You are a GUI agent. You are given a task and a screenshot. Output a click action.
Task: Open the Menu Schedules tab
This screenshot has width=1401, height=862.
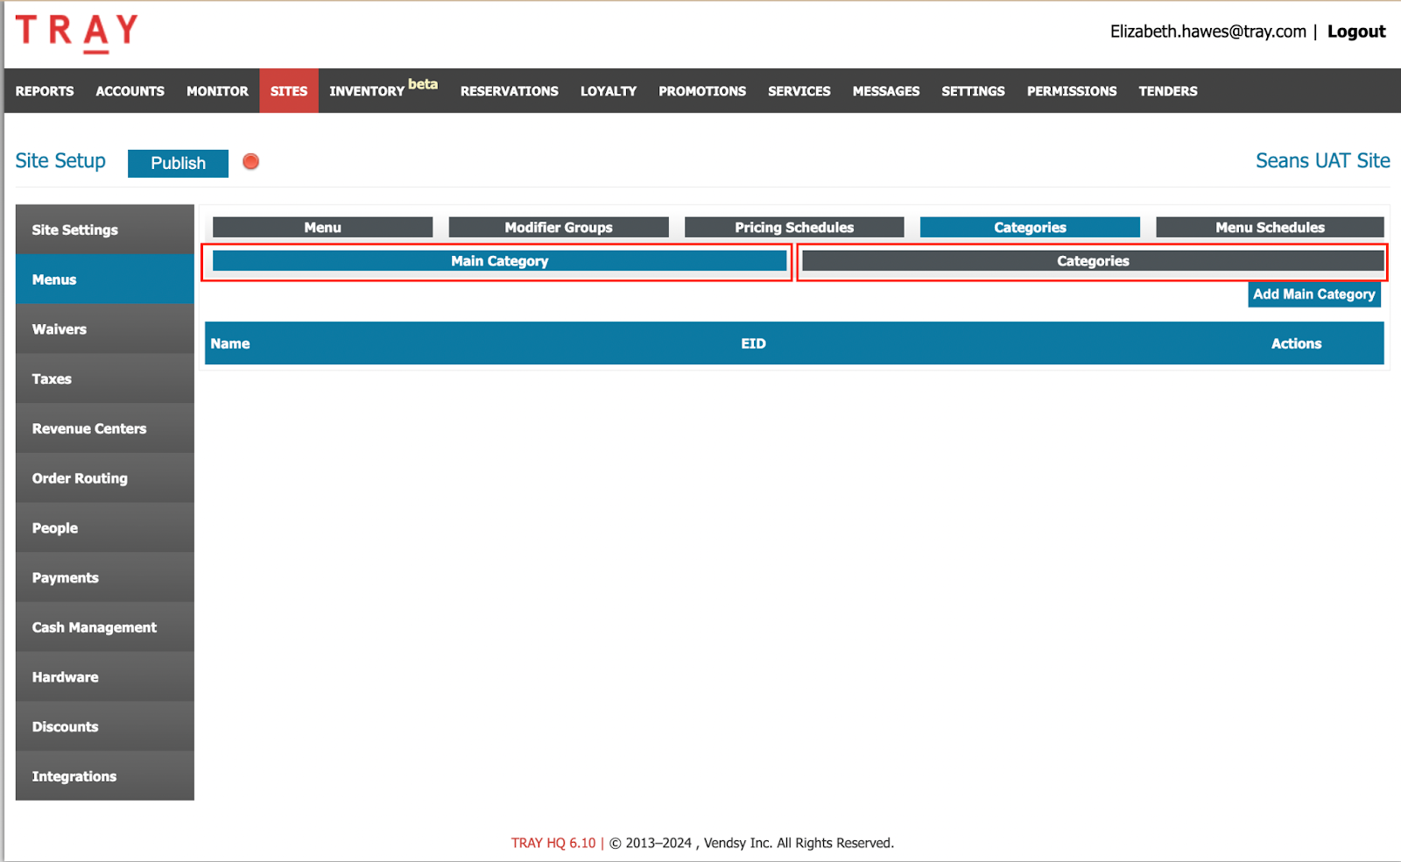click(x=1269, y=227)
